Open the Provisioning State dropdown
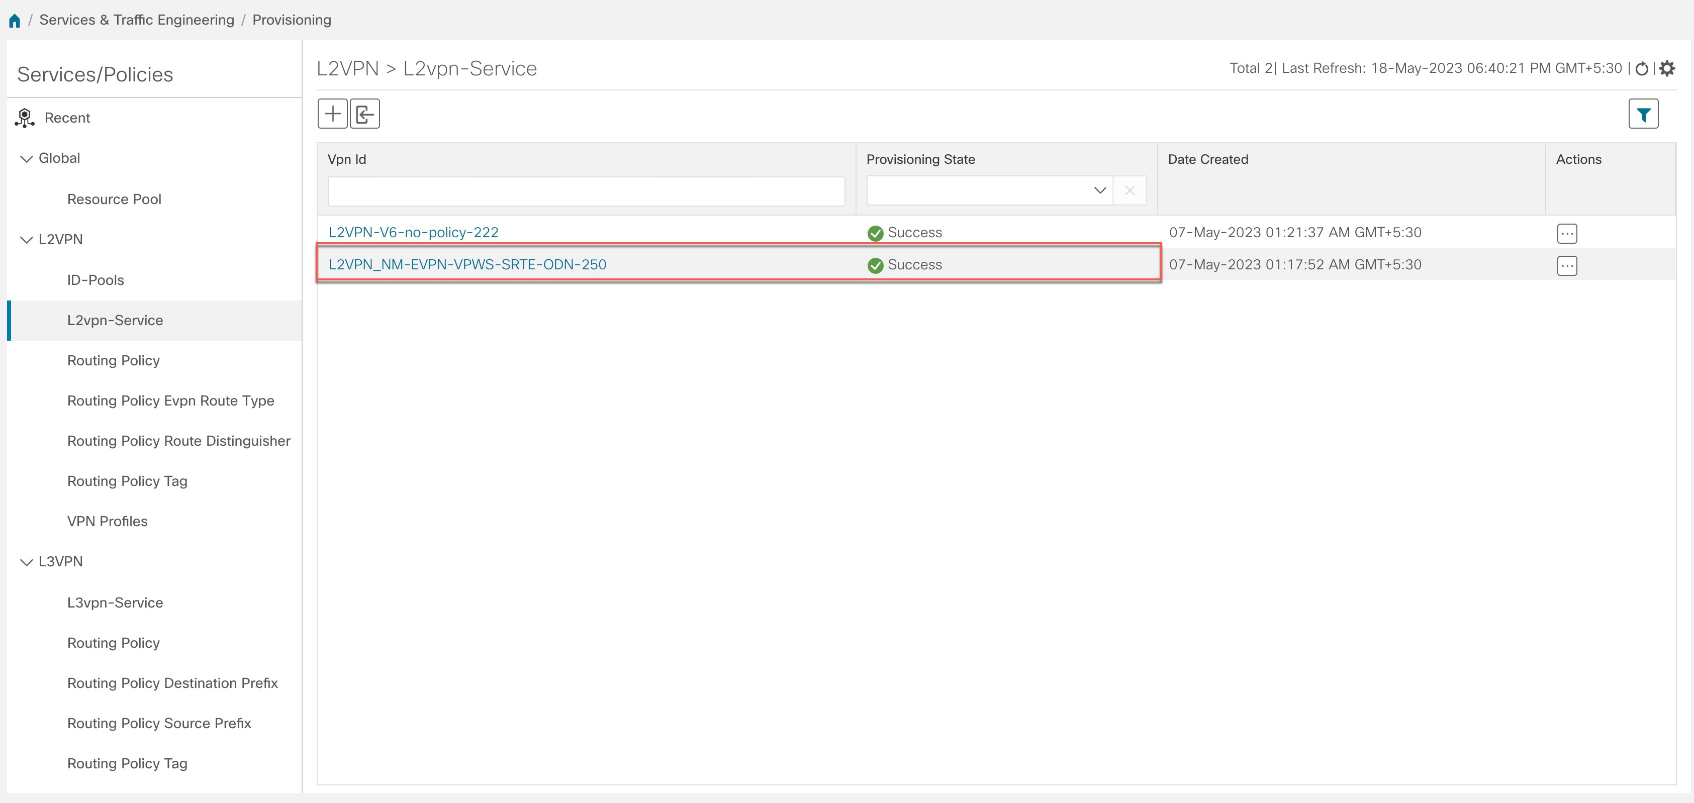This screenshot has height=803, width=1694. coord(1099,191)
